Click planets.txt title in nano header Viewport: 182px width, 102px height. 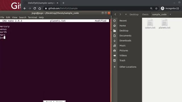point(58,21)
